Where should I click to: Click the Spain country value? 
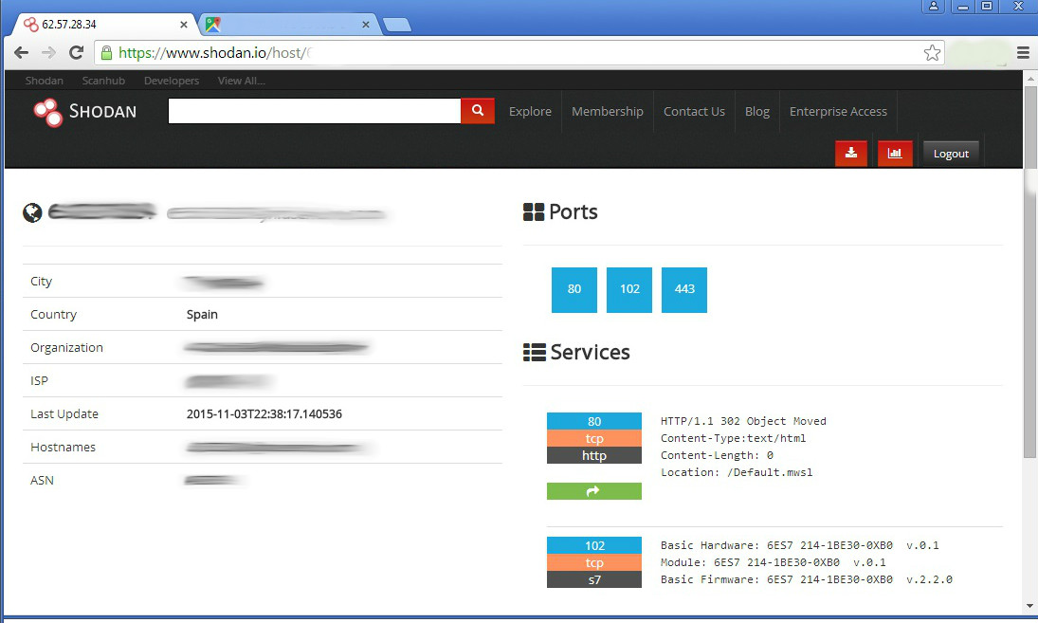202,315
